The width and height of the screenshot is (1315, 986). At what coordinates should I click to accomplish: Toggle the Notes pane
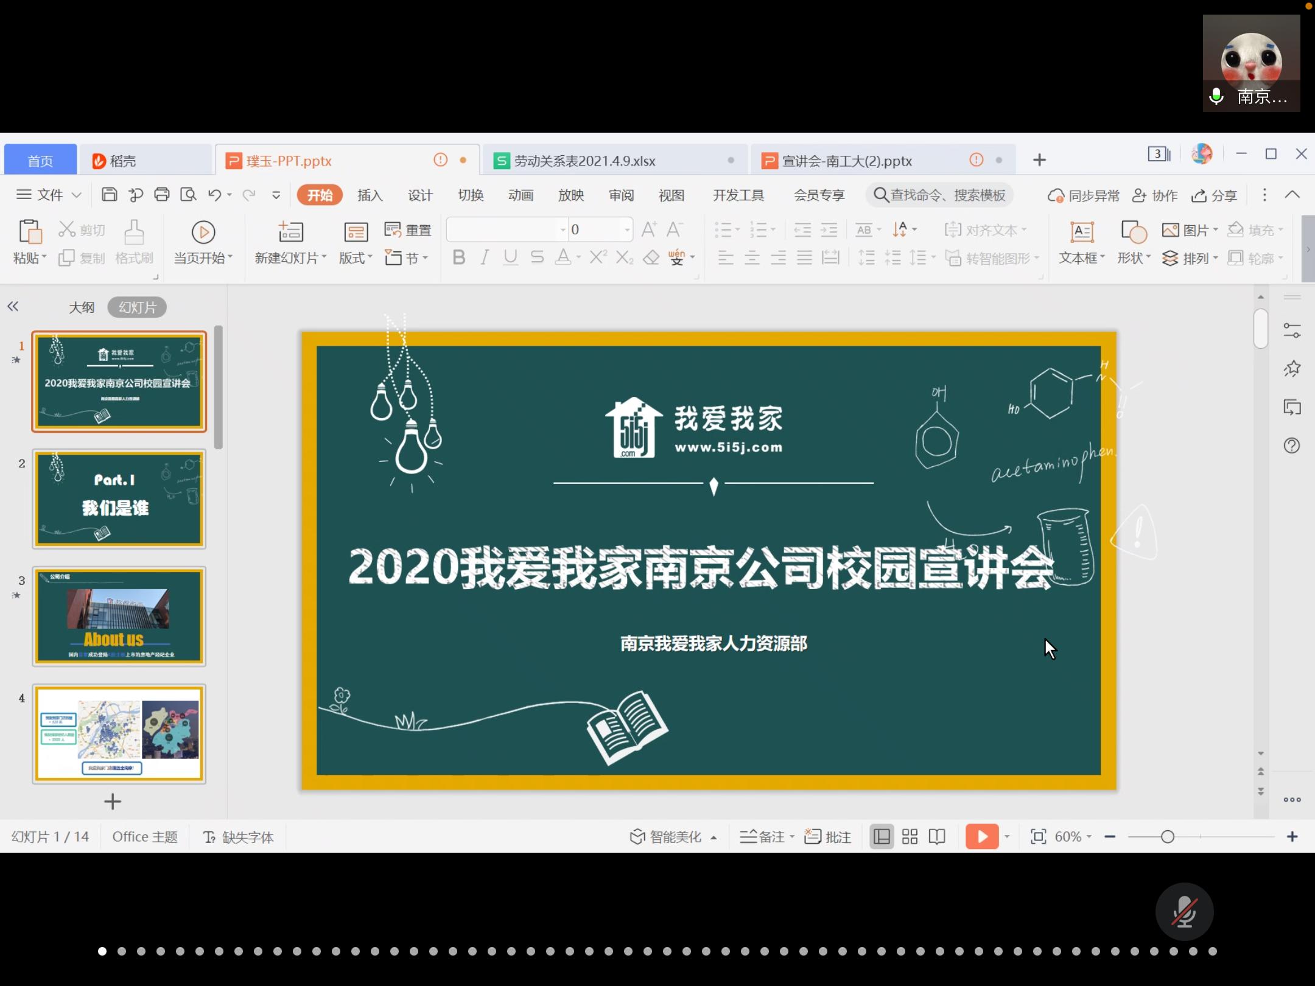coord(767,837)
